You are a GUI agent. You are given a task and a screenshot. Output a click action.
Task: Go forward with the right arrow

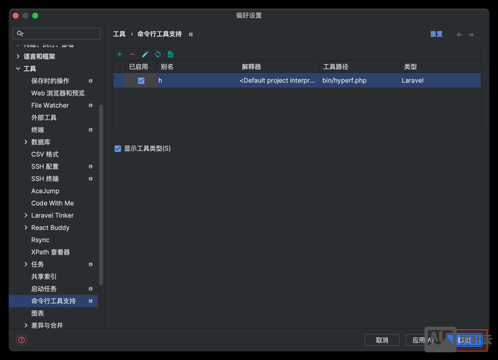pyautogui.click(x=471, y=35)
